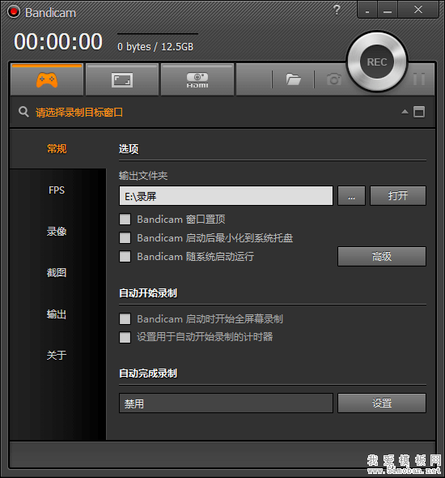Select game recording mode gamepad icon

(47, 80)
